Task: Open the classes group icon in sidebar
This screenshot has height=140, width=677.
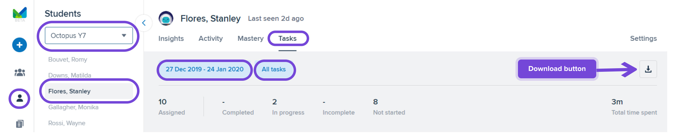Action: pos(20,73)
